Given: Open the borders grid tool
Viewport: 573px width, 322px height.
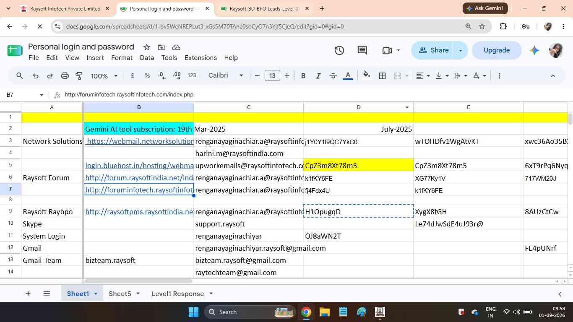Looking at the screenshot, I should (382, 76).
